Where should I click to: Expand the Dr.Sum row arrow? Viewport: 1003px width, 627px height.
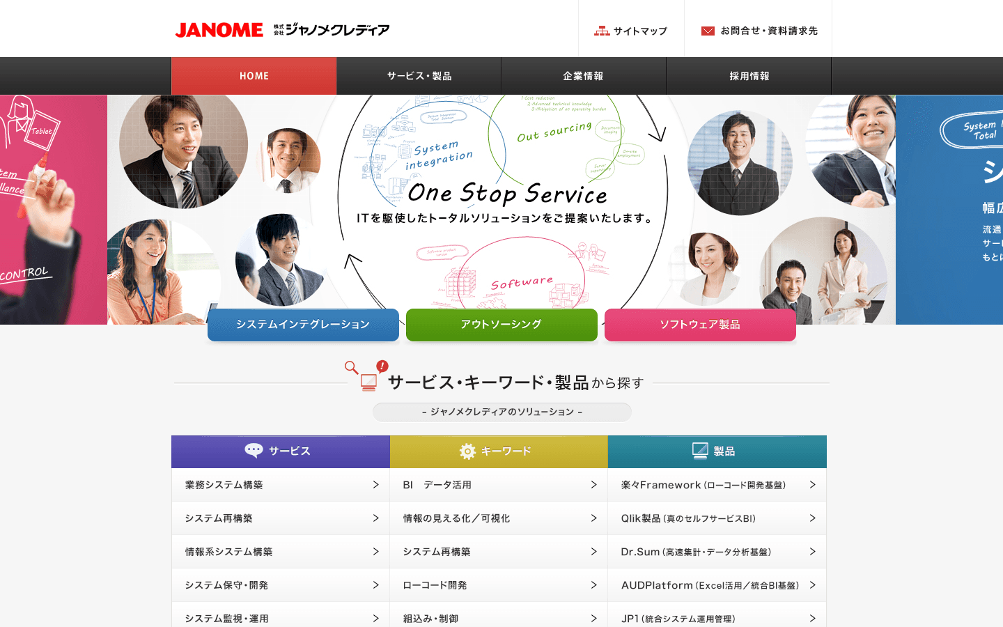813,552
